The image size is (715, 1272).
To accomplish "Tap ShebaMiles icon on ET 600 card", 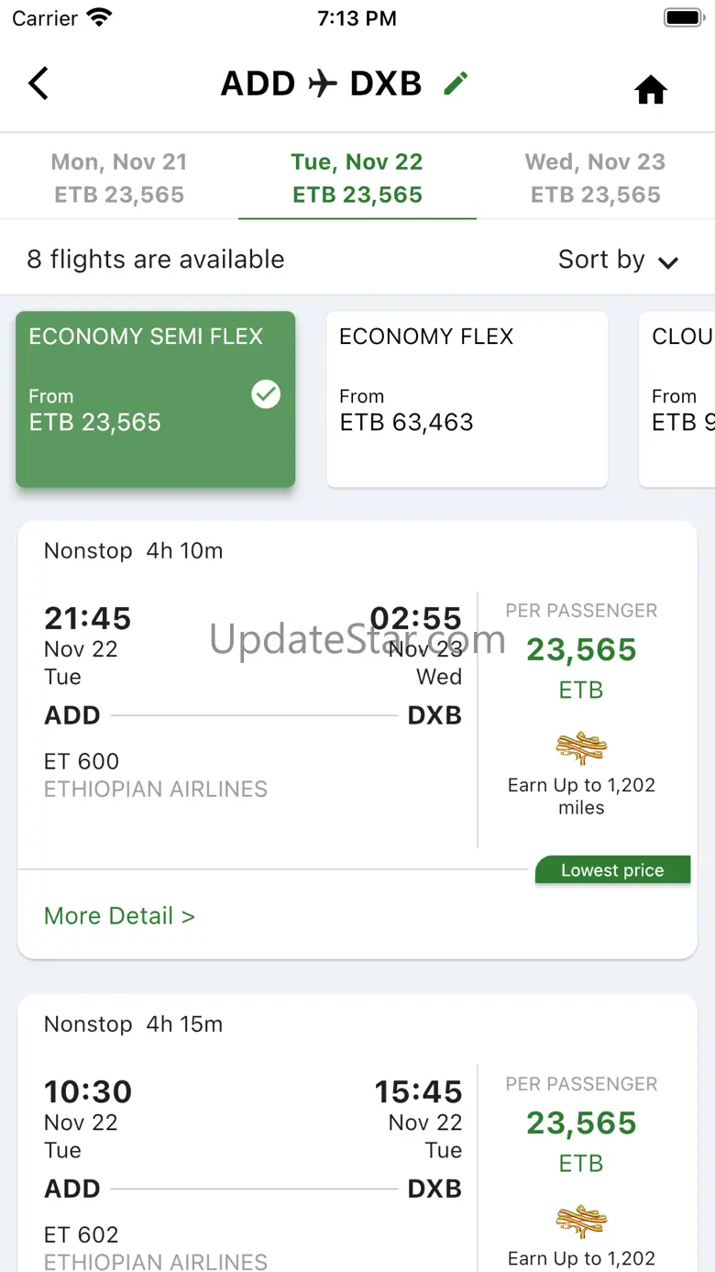I will (581, 748).
